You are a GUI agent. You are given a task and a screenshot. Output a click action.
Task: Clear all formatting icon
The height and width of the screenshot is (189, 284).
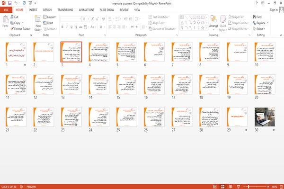pyautogui.click(x=103, y=19)
